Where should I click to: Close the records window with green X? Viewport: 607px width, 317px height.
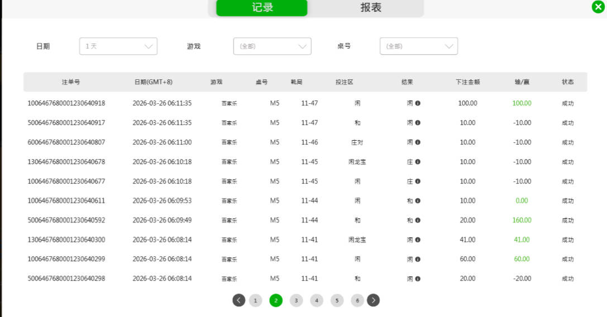click(598, 7)
